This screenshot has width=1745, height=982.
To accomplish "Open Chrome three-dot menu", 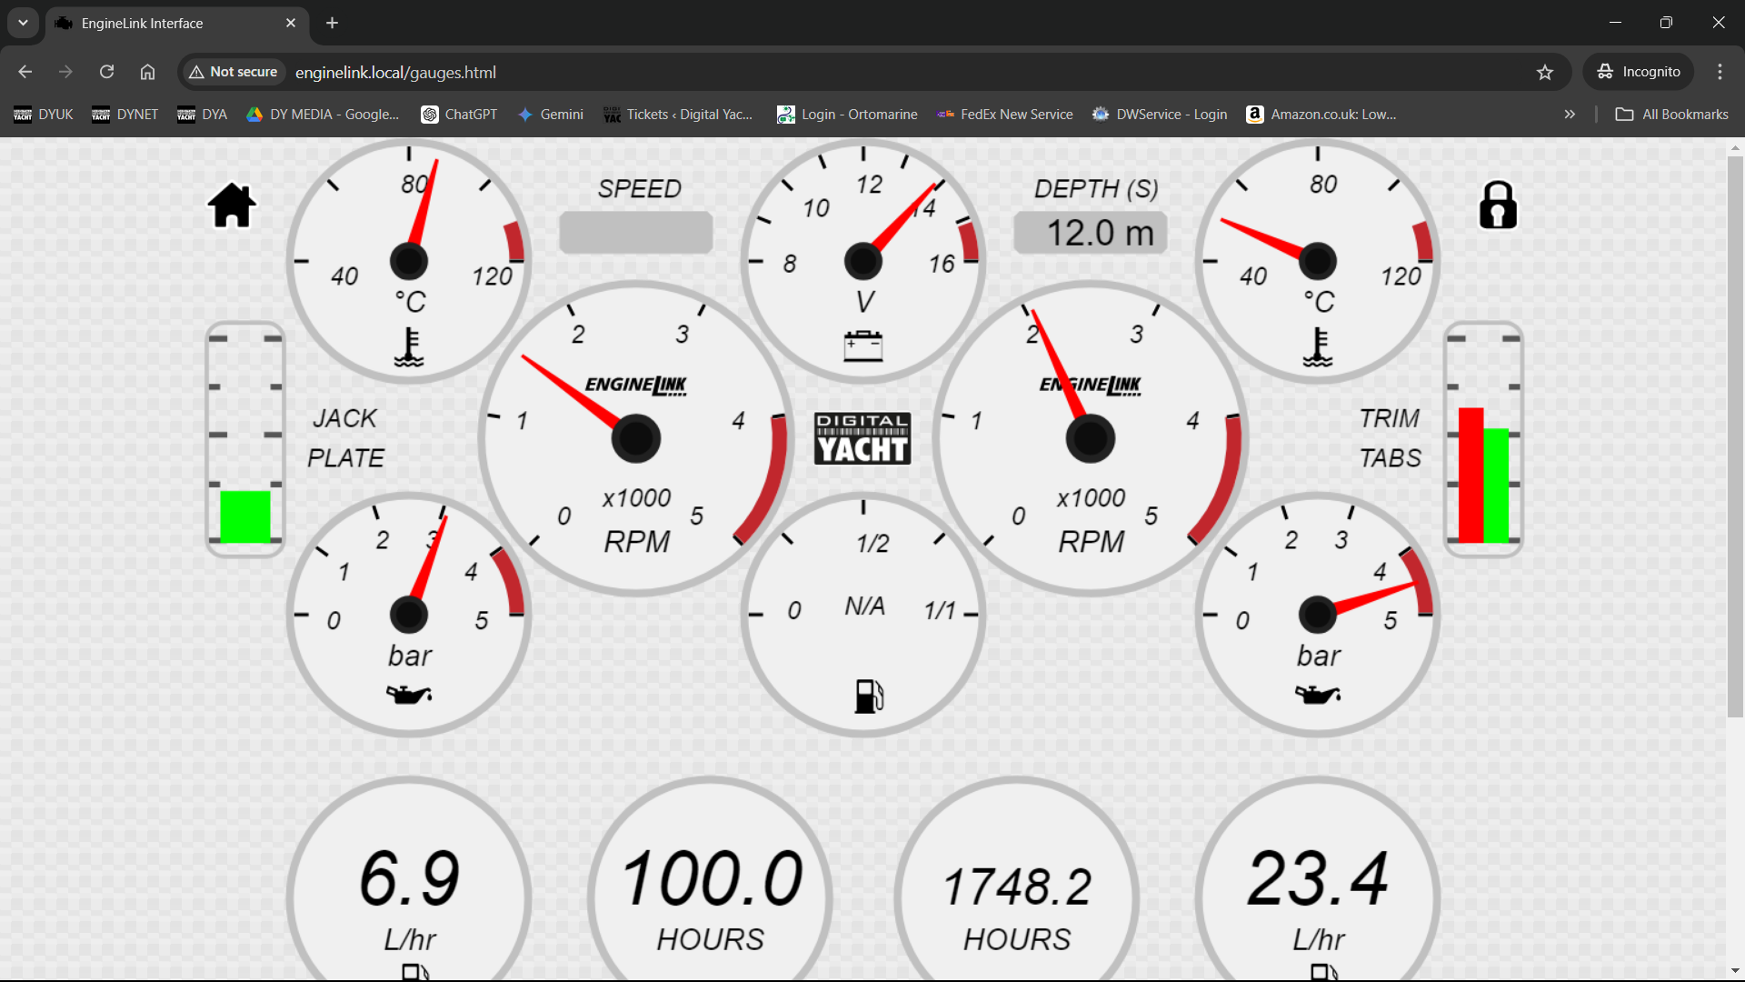I will [1720, 72].
